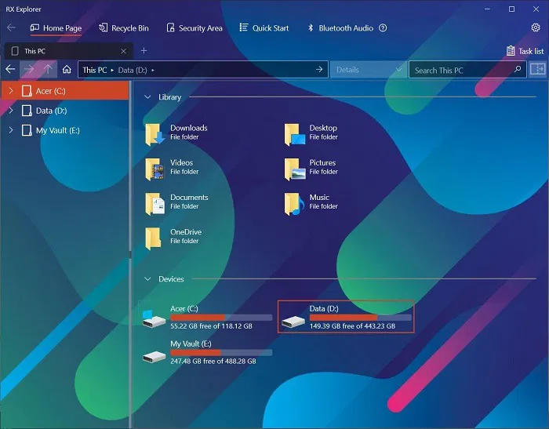Go up one folder level
549x429 pixels.
click(x=48, y=69)
